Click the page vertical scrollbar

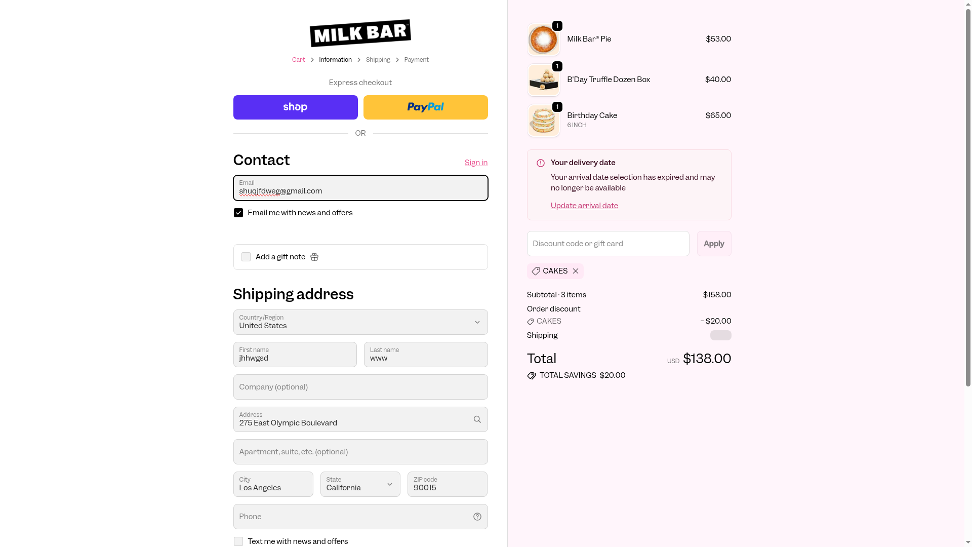[968, 203]
